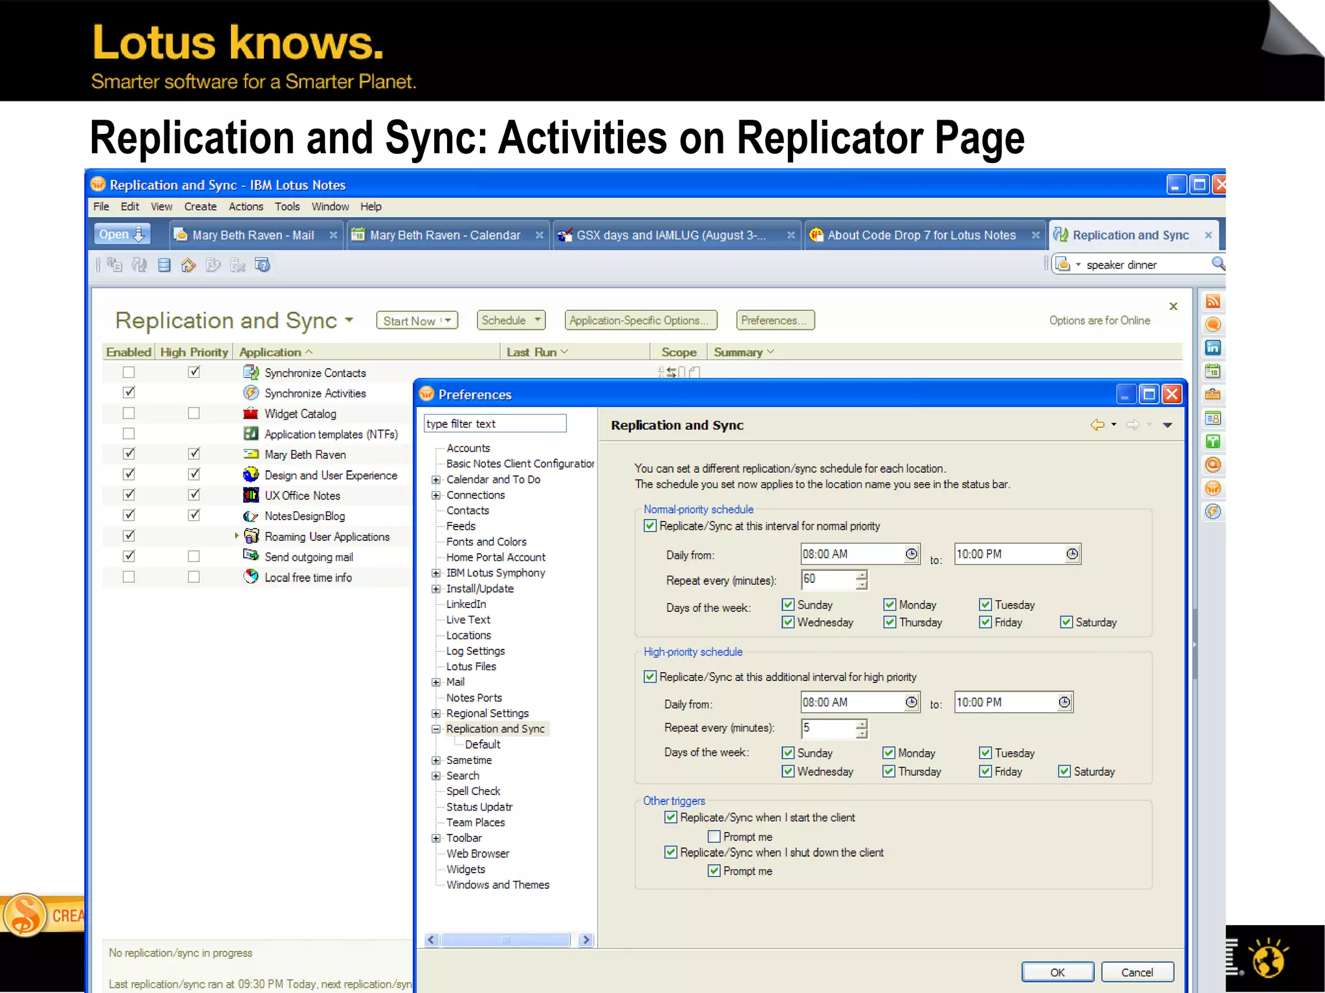
Task: Decrease high-priority repeat minutes stepper
Action: [x=861, y=734]
